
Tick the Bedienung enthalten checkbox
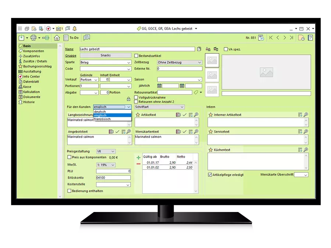69,191
